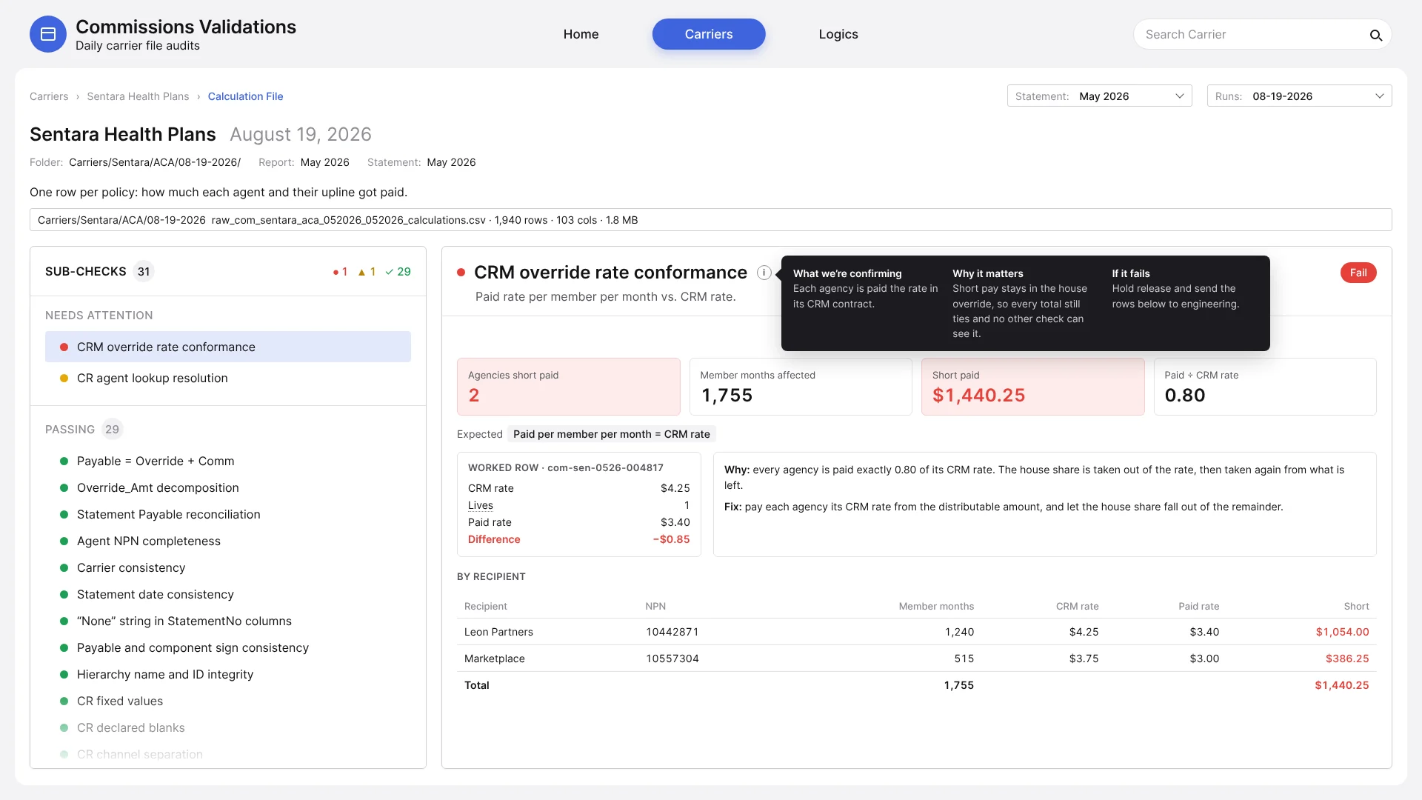This screenshot has height=800, width=1422.
Task: Click the Commissions Validations logo icon
Action: (x=48, y=34)
